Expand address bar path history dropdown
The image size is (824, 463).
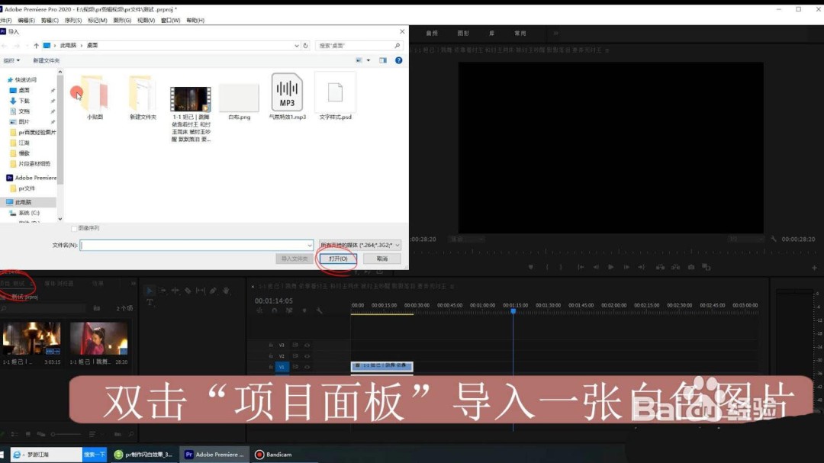(x=296, y=46)
